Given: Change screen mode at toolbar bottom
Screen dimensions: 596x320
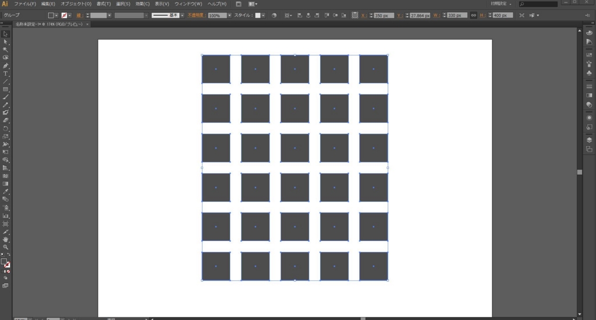Looking at the screenshot, I should (5, 286).
